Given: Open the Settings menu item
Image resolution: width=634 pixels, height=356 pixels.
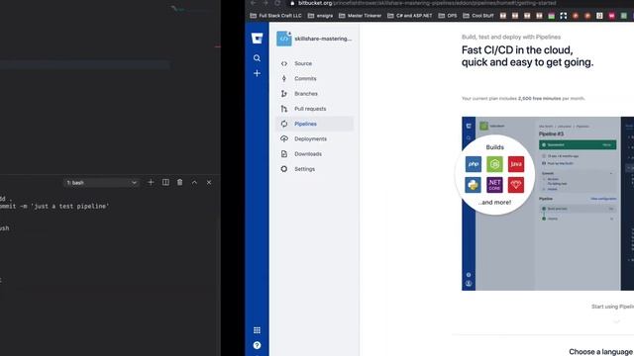Looking at the screenshot, I should click(x=315, y=169).
